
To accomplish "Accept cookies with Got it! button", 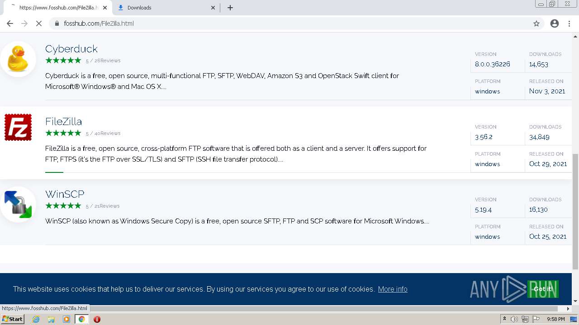I will [x=543, y=289].
